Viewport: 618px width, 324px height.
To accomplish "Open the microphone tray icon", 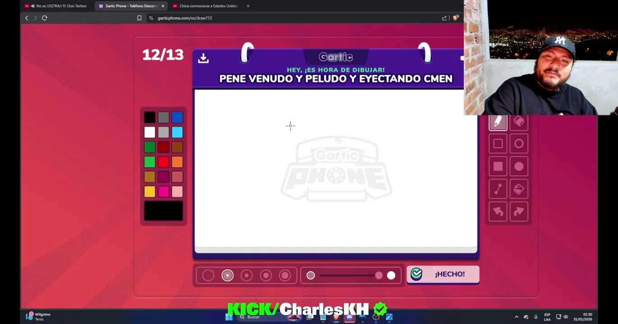I will 536,317.
